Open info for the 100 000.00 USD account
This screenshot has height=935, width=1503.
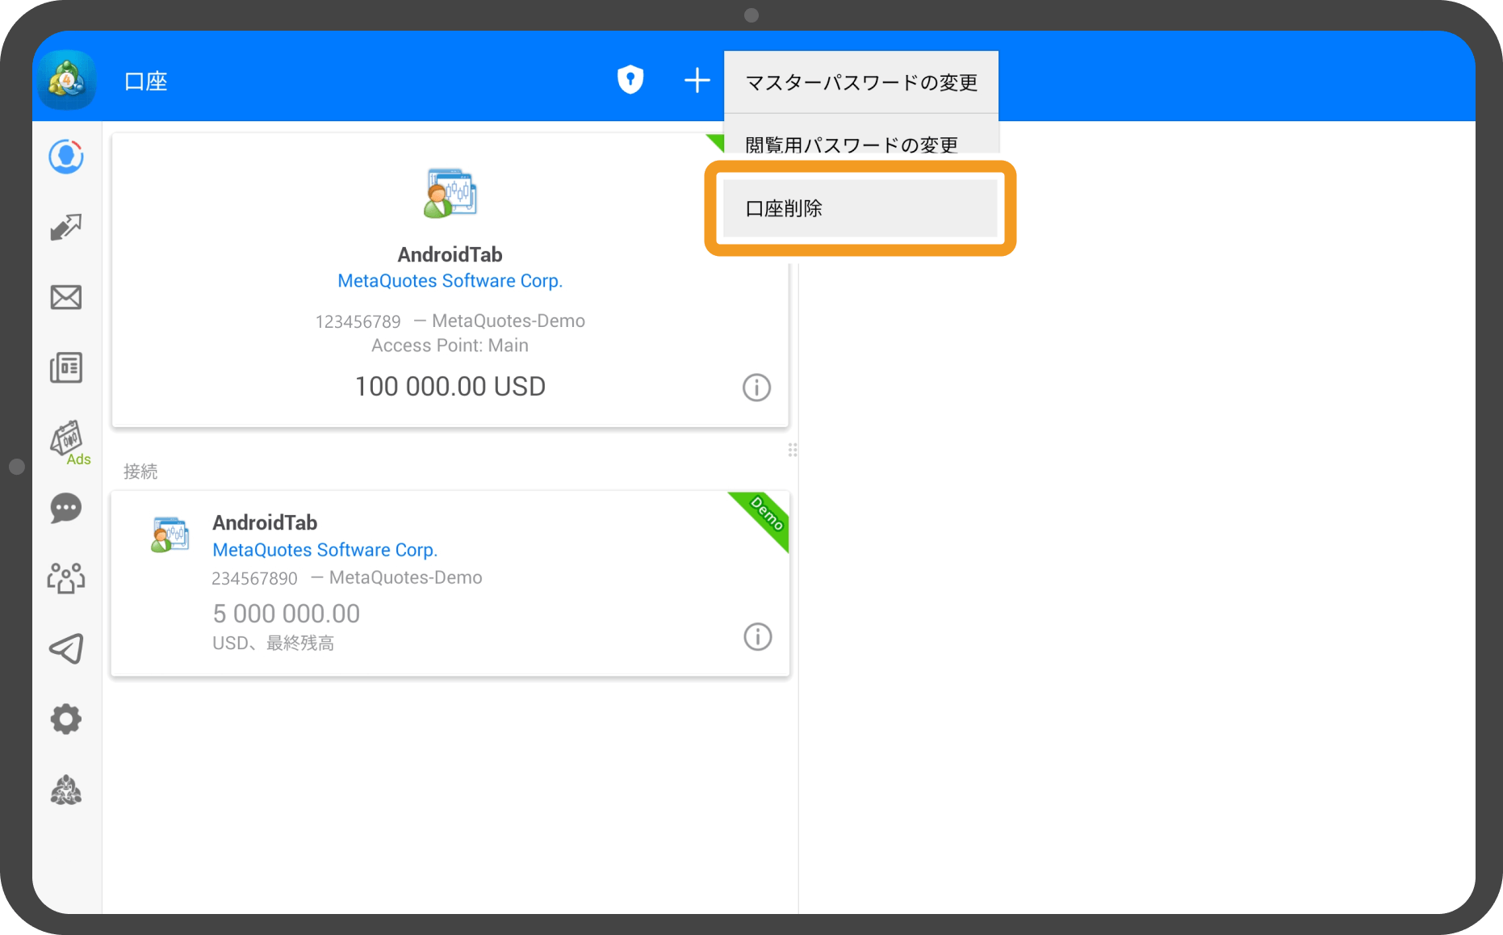[x=756, y=388]
